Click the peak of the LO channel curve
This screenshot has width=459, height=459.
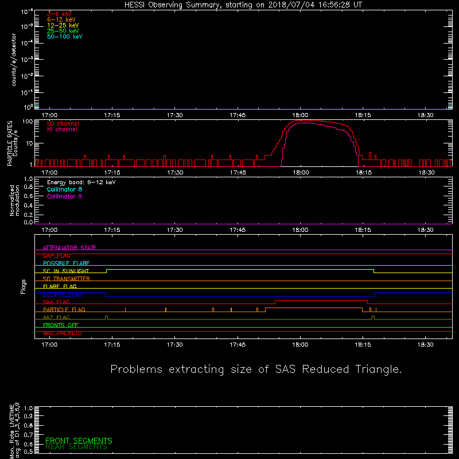[302, 120]
